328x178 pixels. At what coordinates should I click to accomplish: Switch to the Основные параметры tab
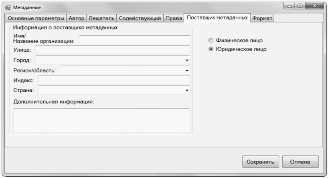36,18
